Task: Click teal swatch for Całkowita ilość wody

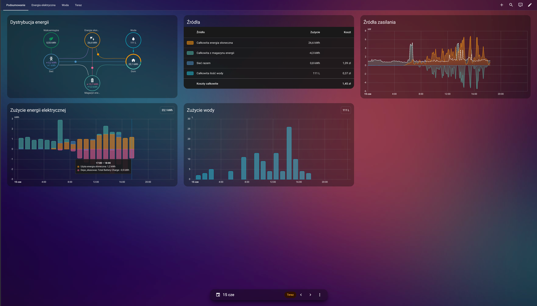Action: pos(190,73)
